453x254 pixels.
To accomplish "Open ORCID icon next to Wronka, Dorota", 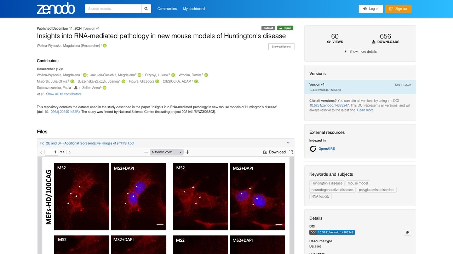I will [206, 75].
